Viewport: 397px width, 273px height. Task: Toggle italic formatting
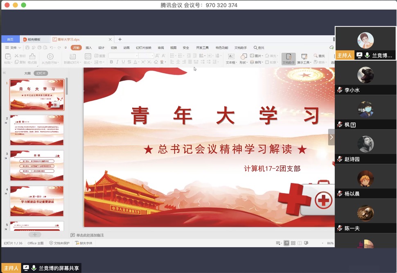click(x=117, y=61)
